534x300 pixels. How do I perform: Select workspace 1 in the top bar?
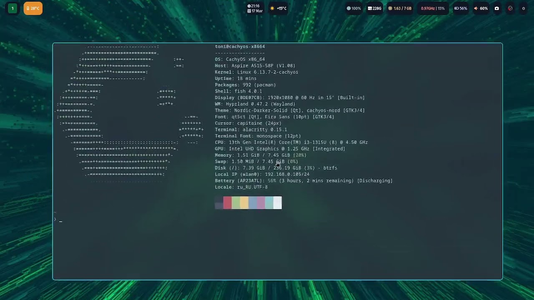(12, 8)
